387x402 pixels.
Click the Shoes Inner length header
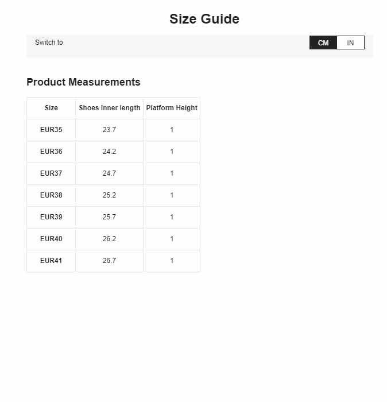pyautogui.click(x=110, y=108)
